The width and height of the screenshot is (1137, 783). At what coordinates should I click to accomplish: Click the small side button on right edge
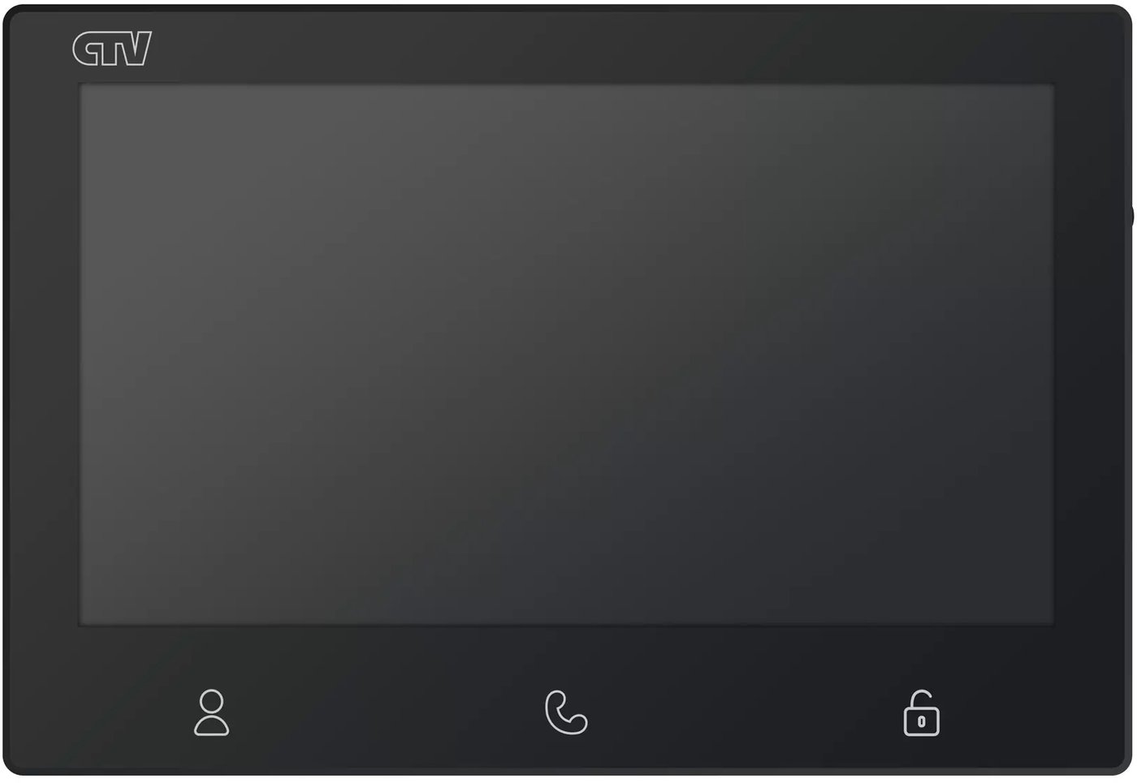point(1131,216)
